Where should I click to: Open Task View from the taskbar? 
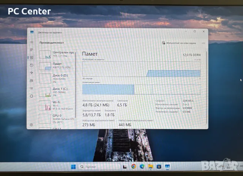click(125, 167)
